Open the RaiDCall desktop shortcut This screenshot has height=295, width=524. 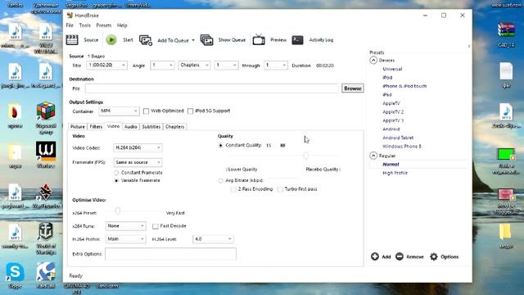tap(46, 272)
